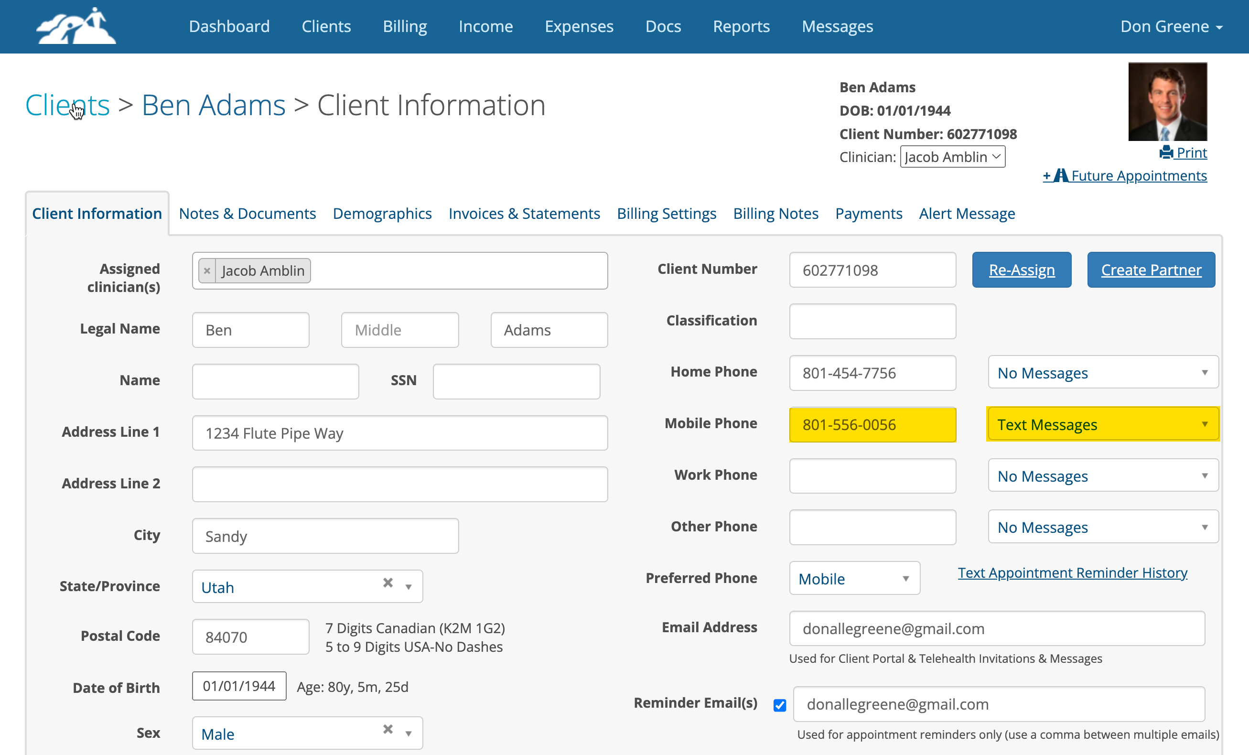Click the SSN input field

(517, 381)
